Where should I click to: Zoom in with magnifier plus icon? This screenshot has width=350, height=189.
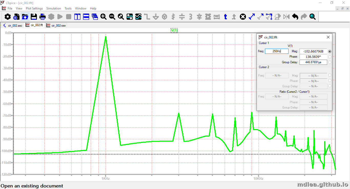click(x=104, y=17)
